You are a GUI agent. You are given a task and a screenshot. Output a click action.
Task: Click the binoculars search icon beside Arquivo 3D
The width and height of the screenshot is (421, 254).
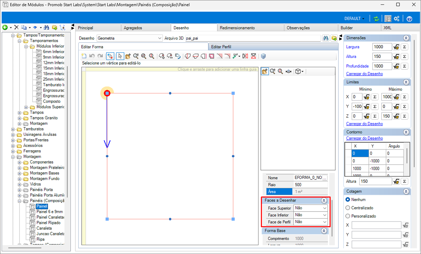326,38
